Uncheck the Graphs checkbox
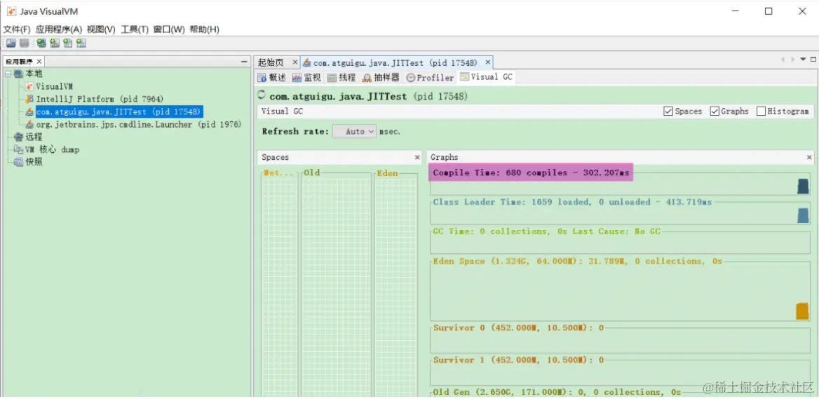Image resolution: width=819 pixels, height=399 pixels. [715, 111]
